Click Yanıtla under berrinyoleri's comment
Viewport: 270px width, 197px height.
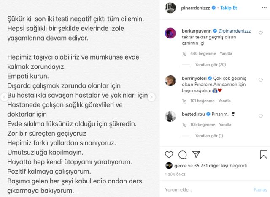223,101
